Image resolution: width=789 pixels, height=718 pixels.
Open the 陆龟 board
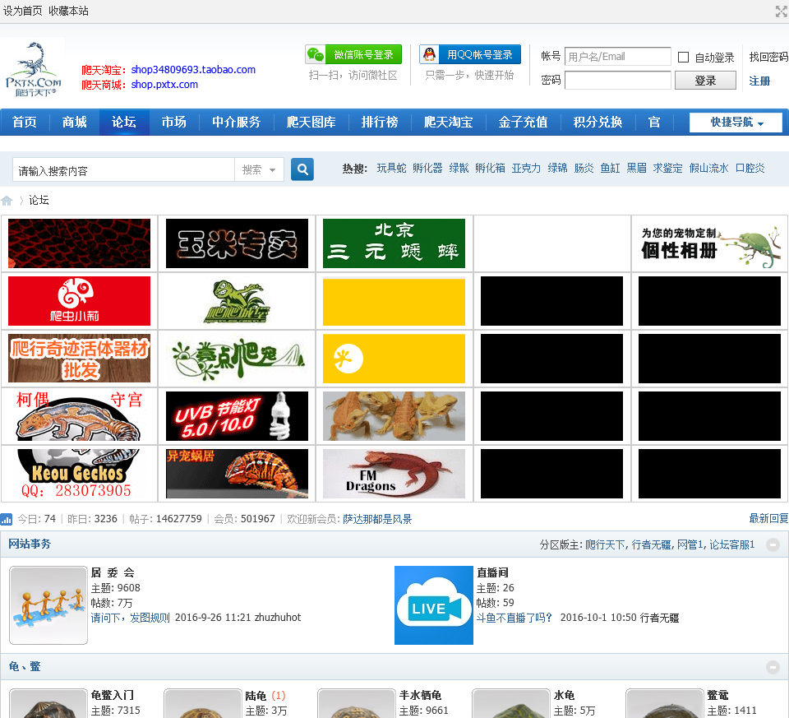(x=256, y=696)
